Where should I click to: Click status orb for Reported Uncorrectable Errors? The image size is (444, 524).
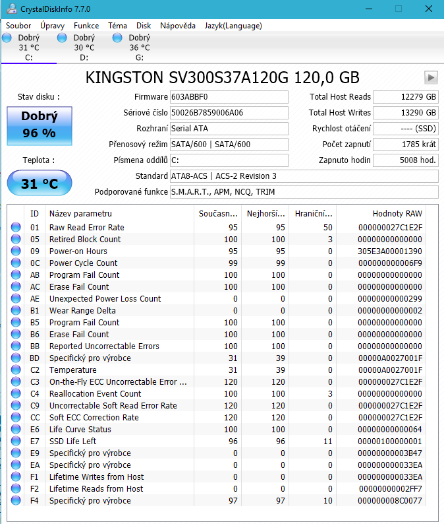pyautogui.click(x=16, y=346)
